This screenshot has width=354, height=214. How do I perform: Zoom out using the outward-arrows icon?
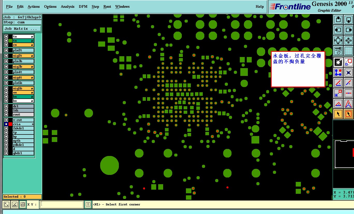click(338, 40)
